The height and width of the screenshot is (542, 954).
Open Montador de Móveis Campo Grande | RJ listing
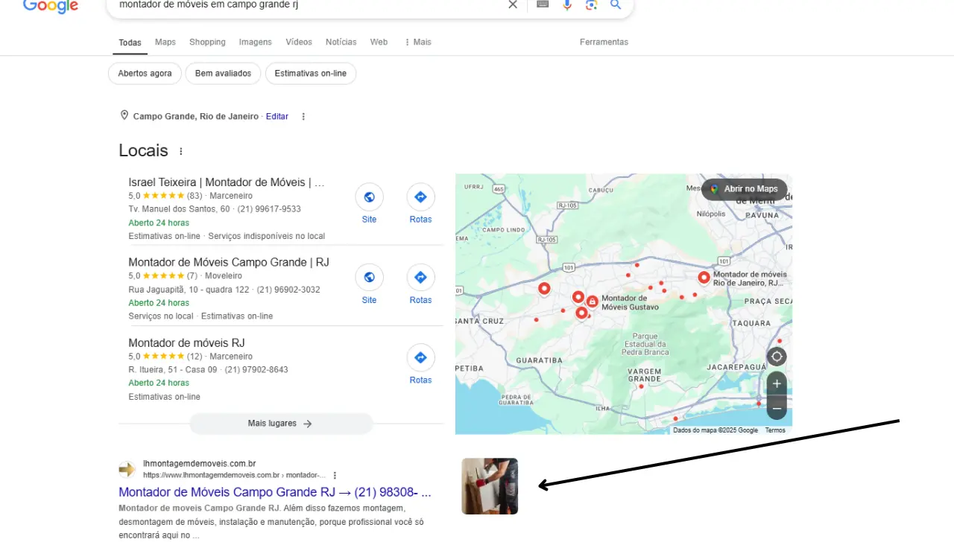(x=229, y=263)
